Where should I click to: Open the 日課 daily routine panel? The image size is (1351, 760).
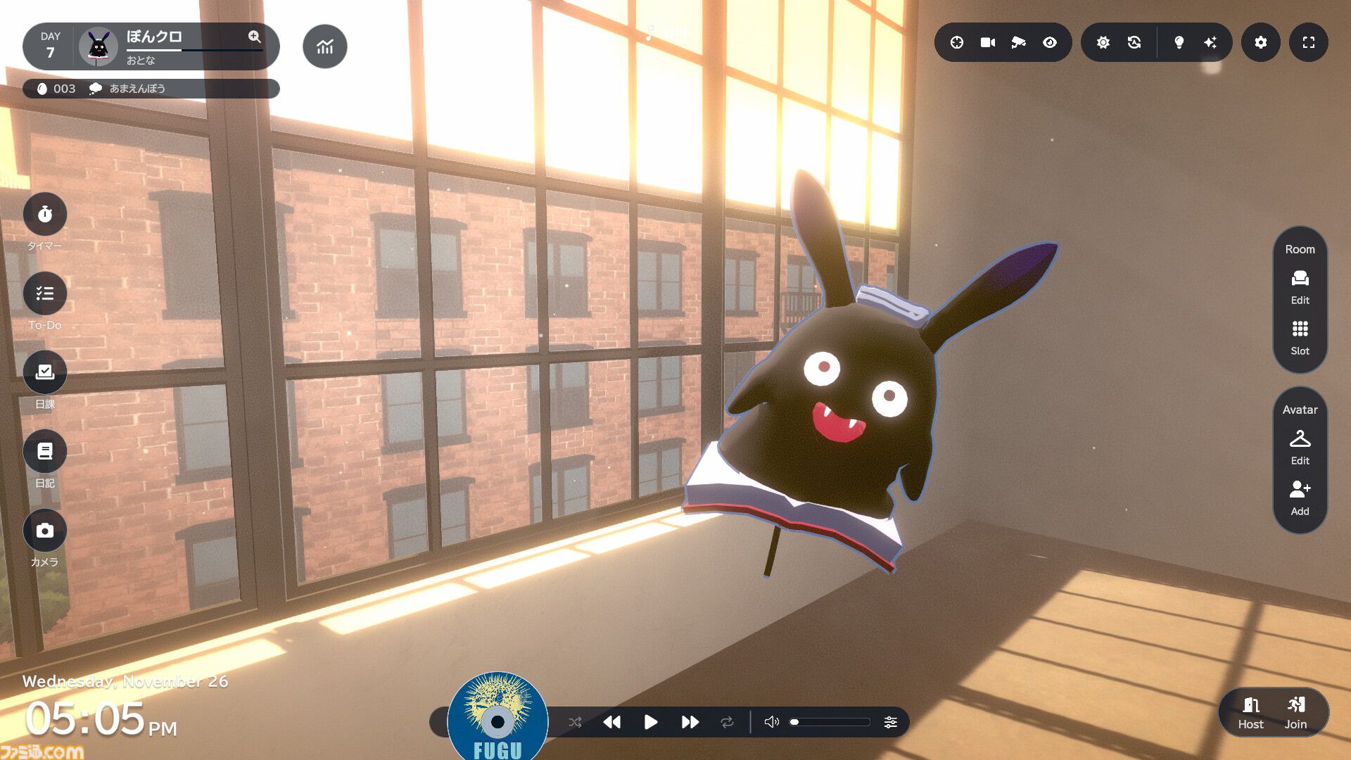45,372
